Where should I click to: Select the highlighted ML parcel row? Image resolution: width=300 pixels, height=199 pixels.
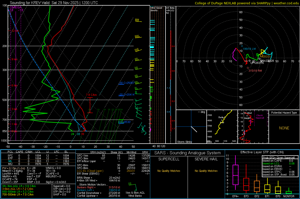[x=38, y=161]
